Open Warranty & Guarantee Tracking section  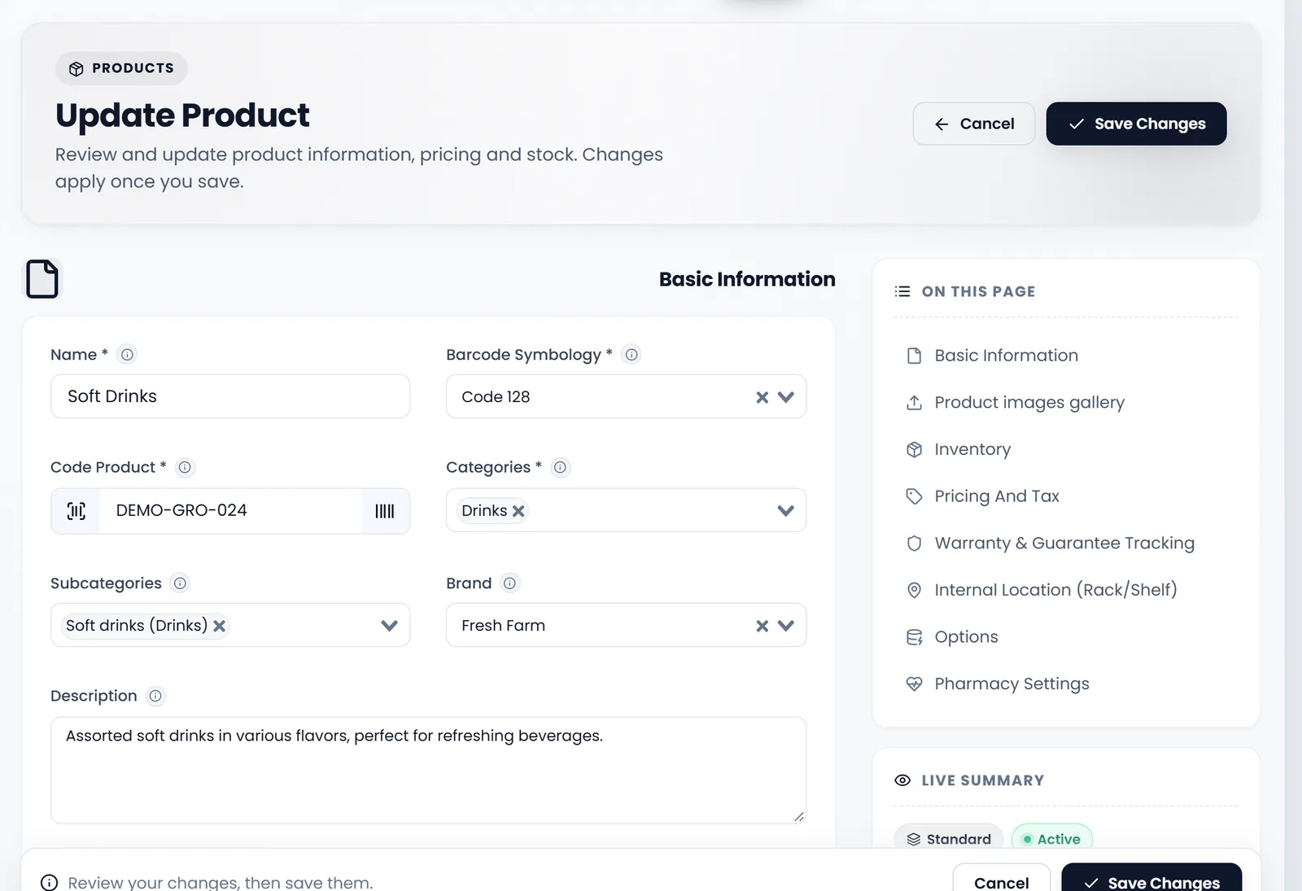(1051, 544)
